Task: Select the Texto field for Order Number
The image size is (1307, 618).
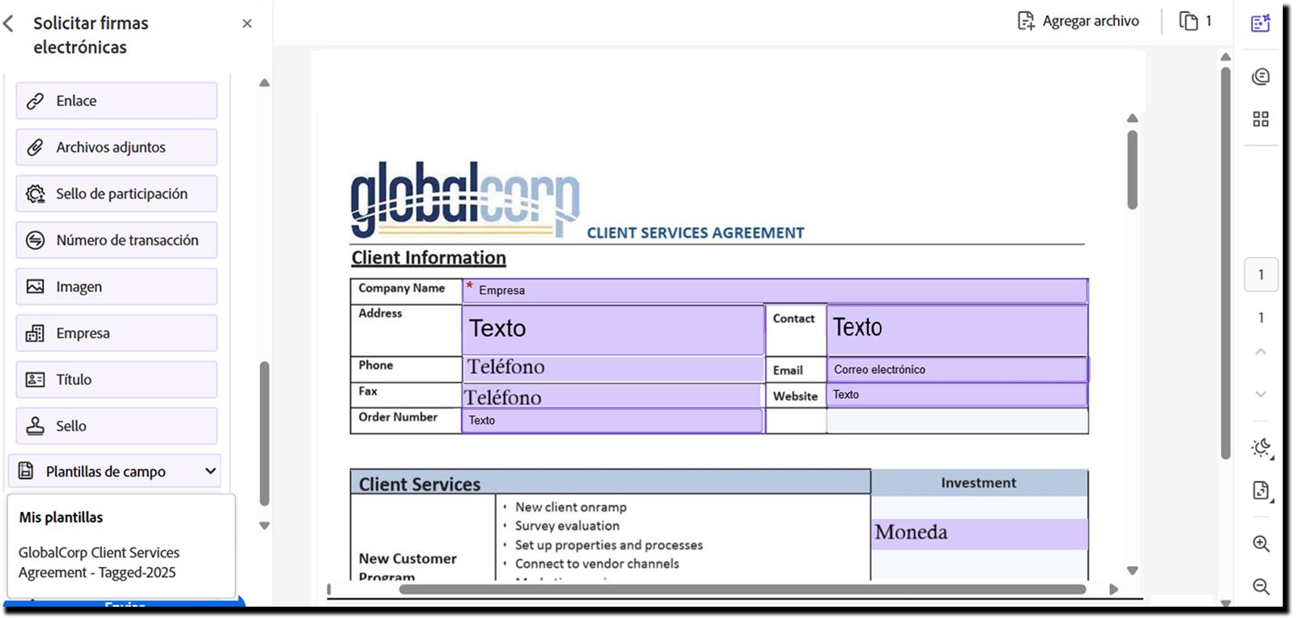Action: pos(612,421)
